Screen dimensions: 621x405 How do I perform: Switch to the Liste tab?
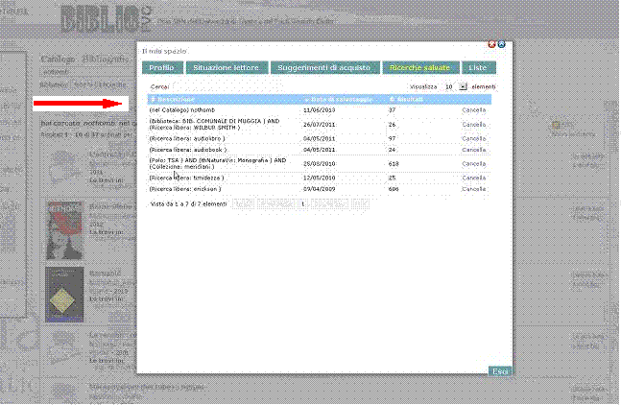[476, 67]
